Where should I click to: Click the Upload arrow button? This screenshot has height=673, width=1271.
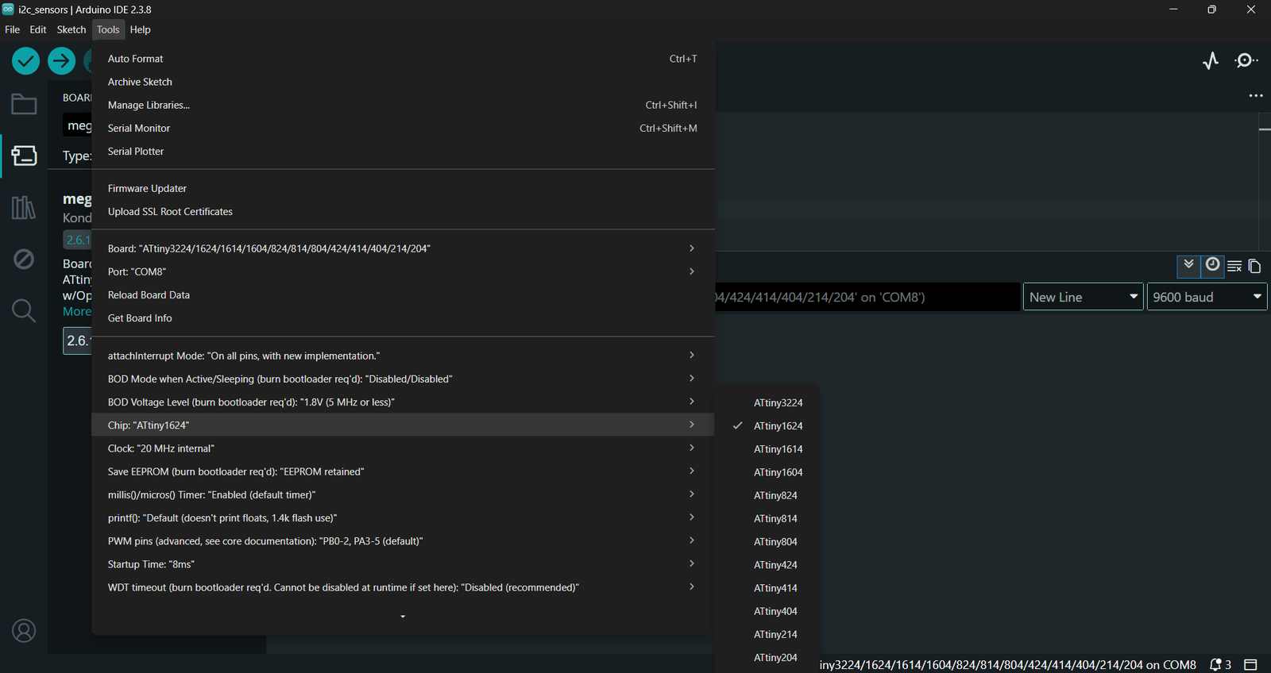click(61, 61)
